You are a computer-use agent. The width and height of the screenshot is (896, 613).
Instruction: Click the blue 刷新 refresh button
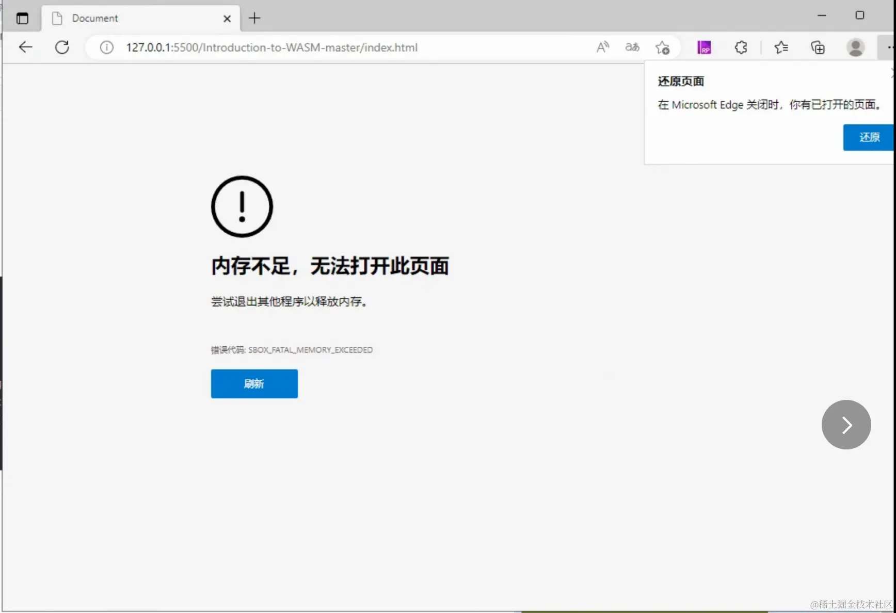coord(254,383)
